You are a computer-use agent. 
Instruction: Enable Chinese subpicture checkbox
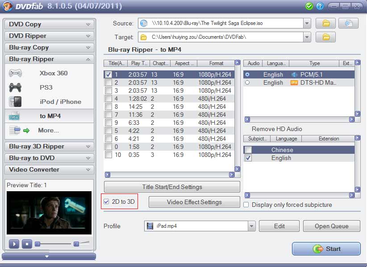(248, 150)
